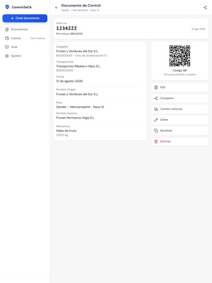This screenshot has height=283, width=212.
Task: Open Documentos in the sidebar
Action: (x=25, y=29)
